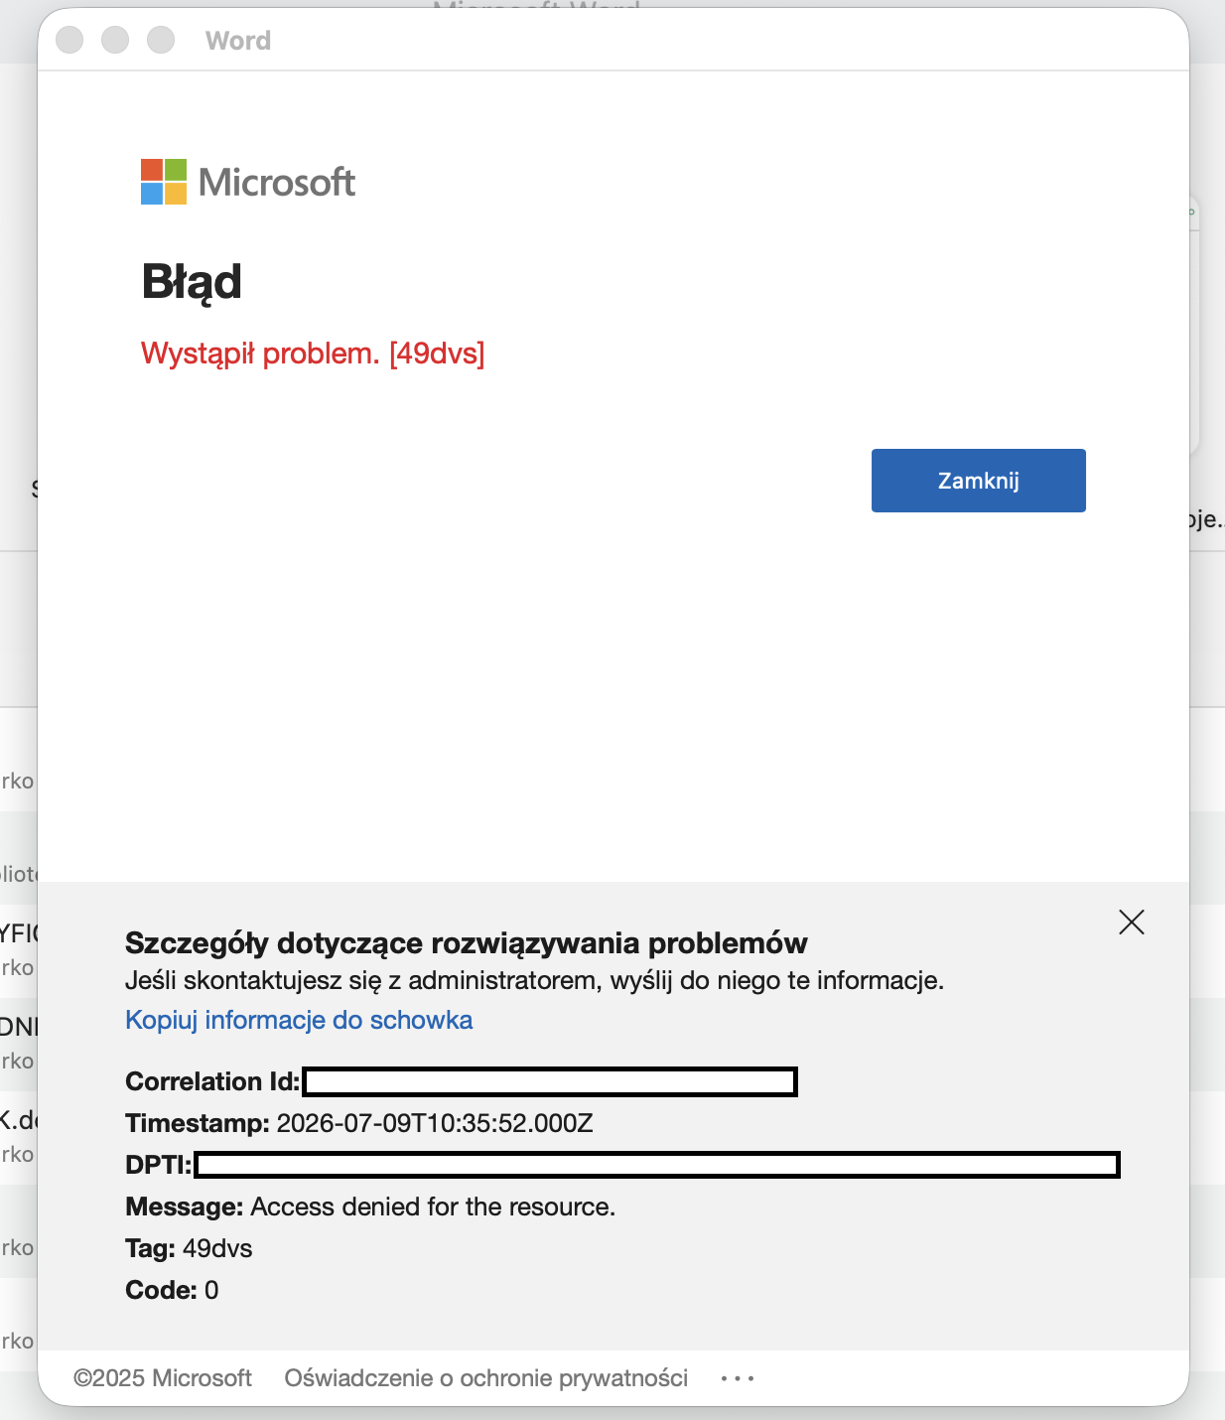Open Oświadczenie o ochronie prywatności link
This screenshot has height=1420, width=1225.
click(x=486, y=1378)
